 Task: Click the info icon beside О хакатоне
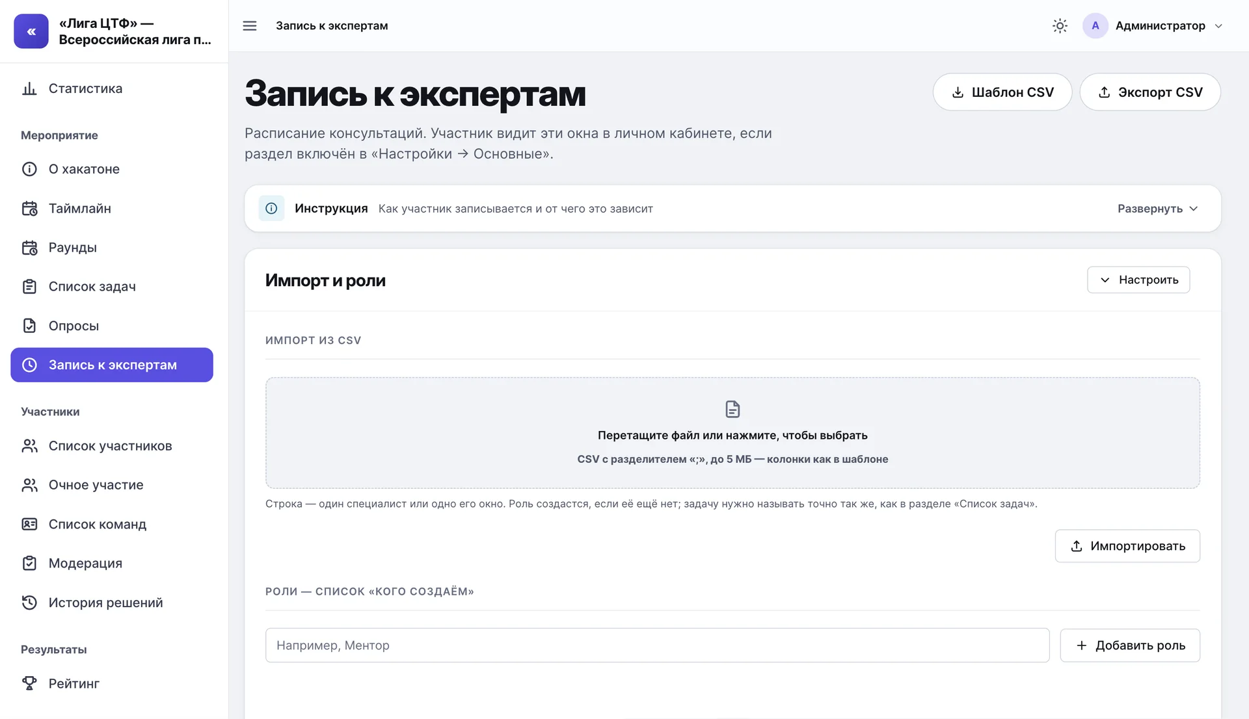click(29, 169)
